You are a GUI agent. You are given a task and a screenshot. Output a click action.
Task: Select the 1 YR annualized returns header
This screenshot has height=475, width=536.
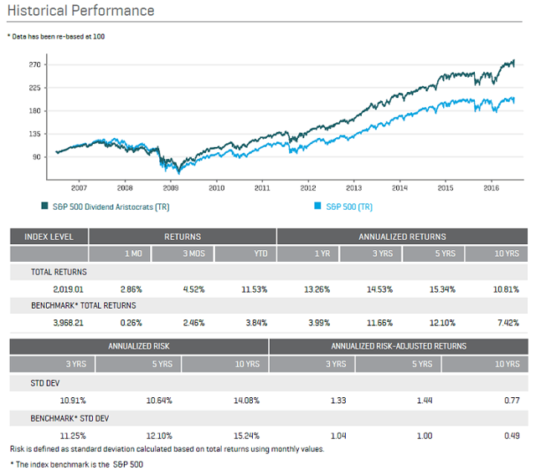pos(308,253)
